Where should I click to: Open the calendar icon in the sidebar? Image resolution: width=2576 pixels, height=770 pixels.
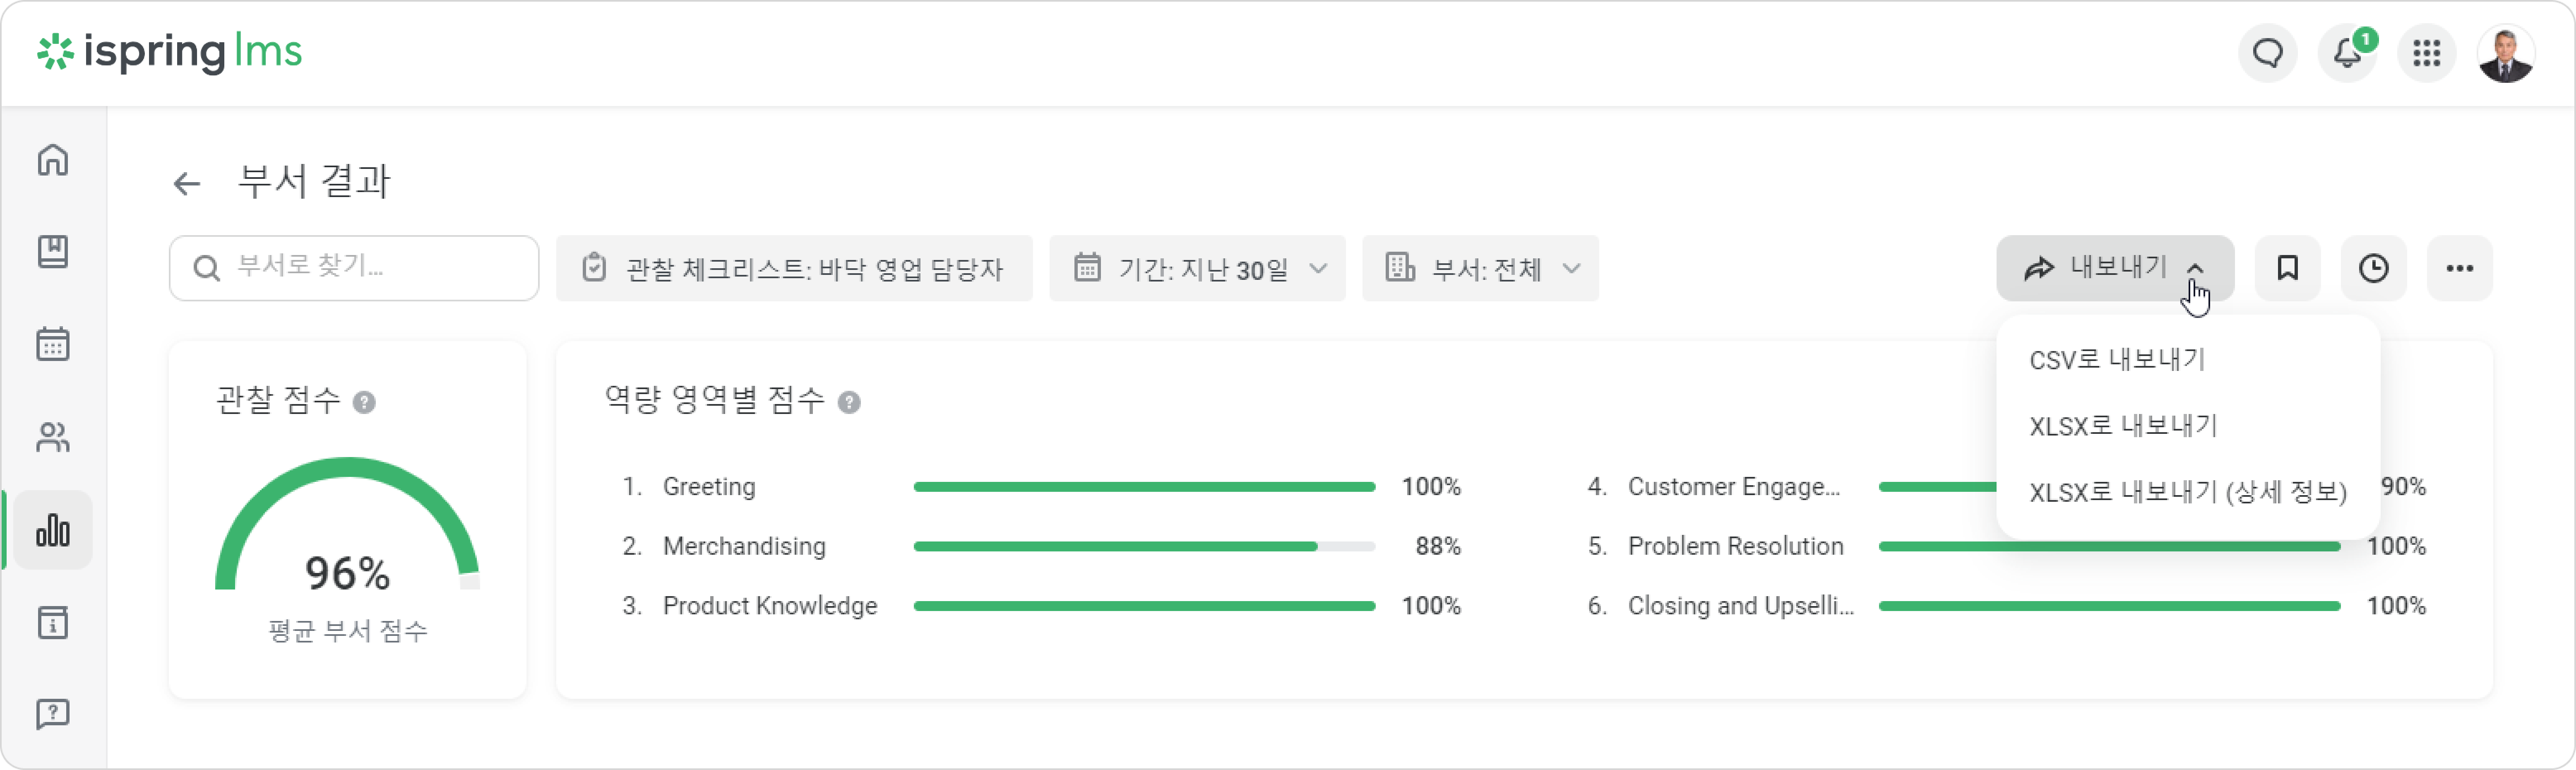[x=53, y=344]
